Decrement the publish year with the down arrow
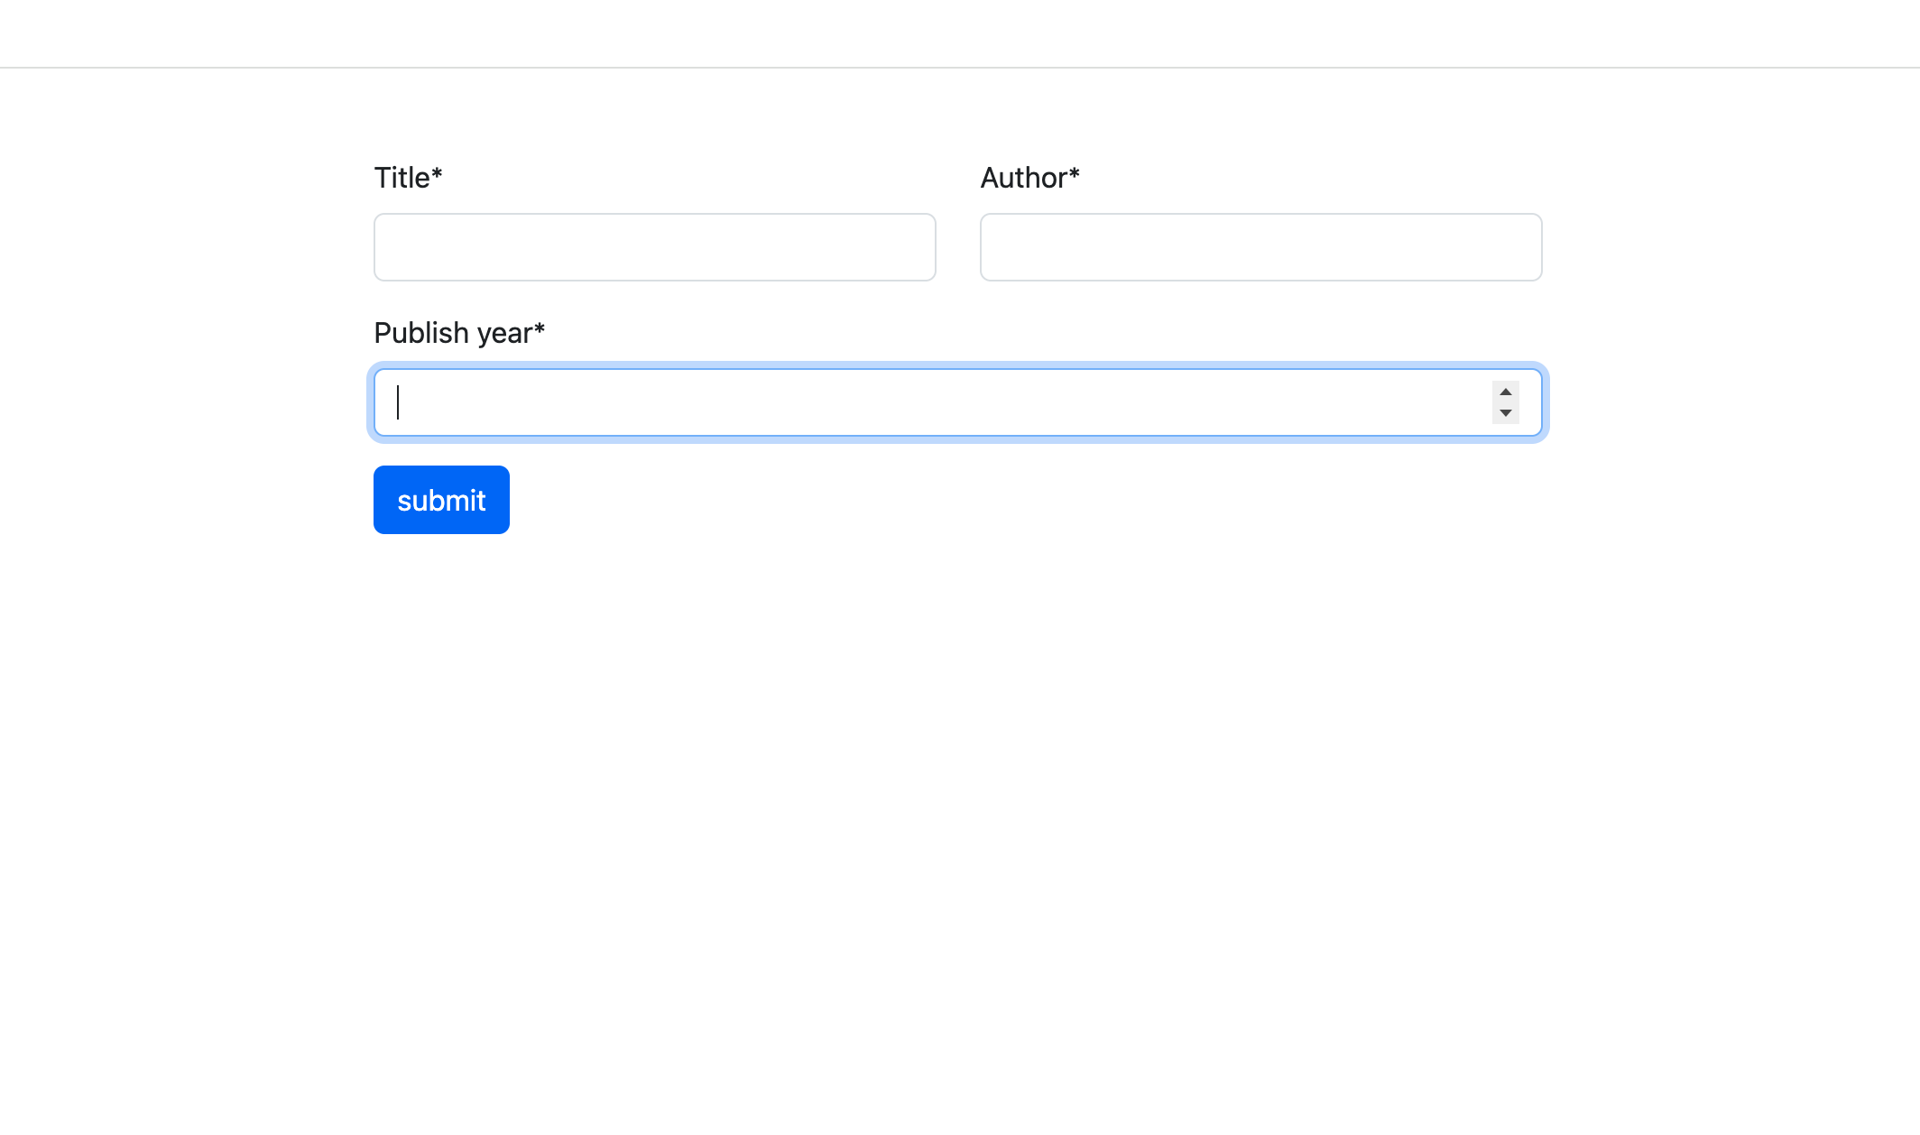The width and height of the screenshot is (1920, 1135). (x=1504, y=413)
